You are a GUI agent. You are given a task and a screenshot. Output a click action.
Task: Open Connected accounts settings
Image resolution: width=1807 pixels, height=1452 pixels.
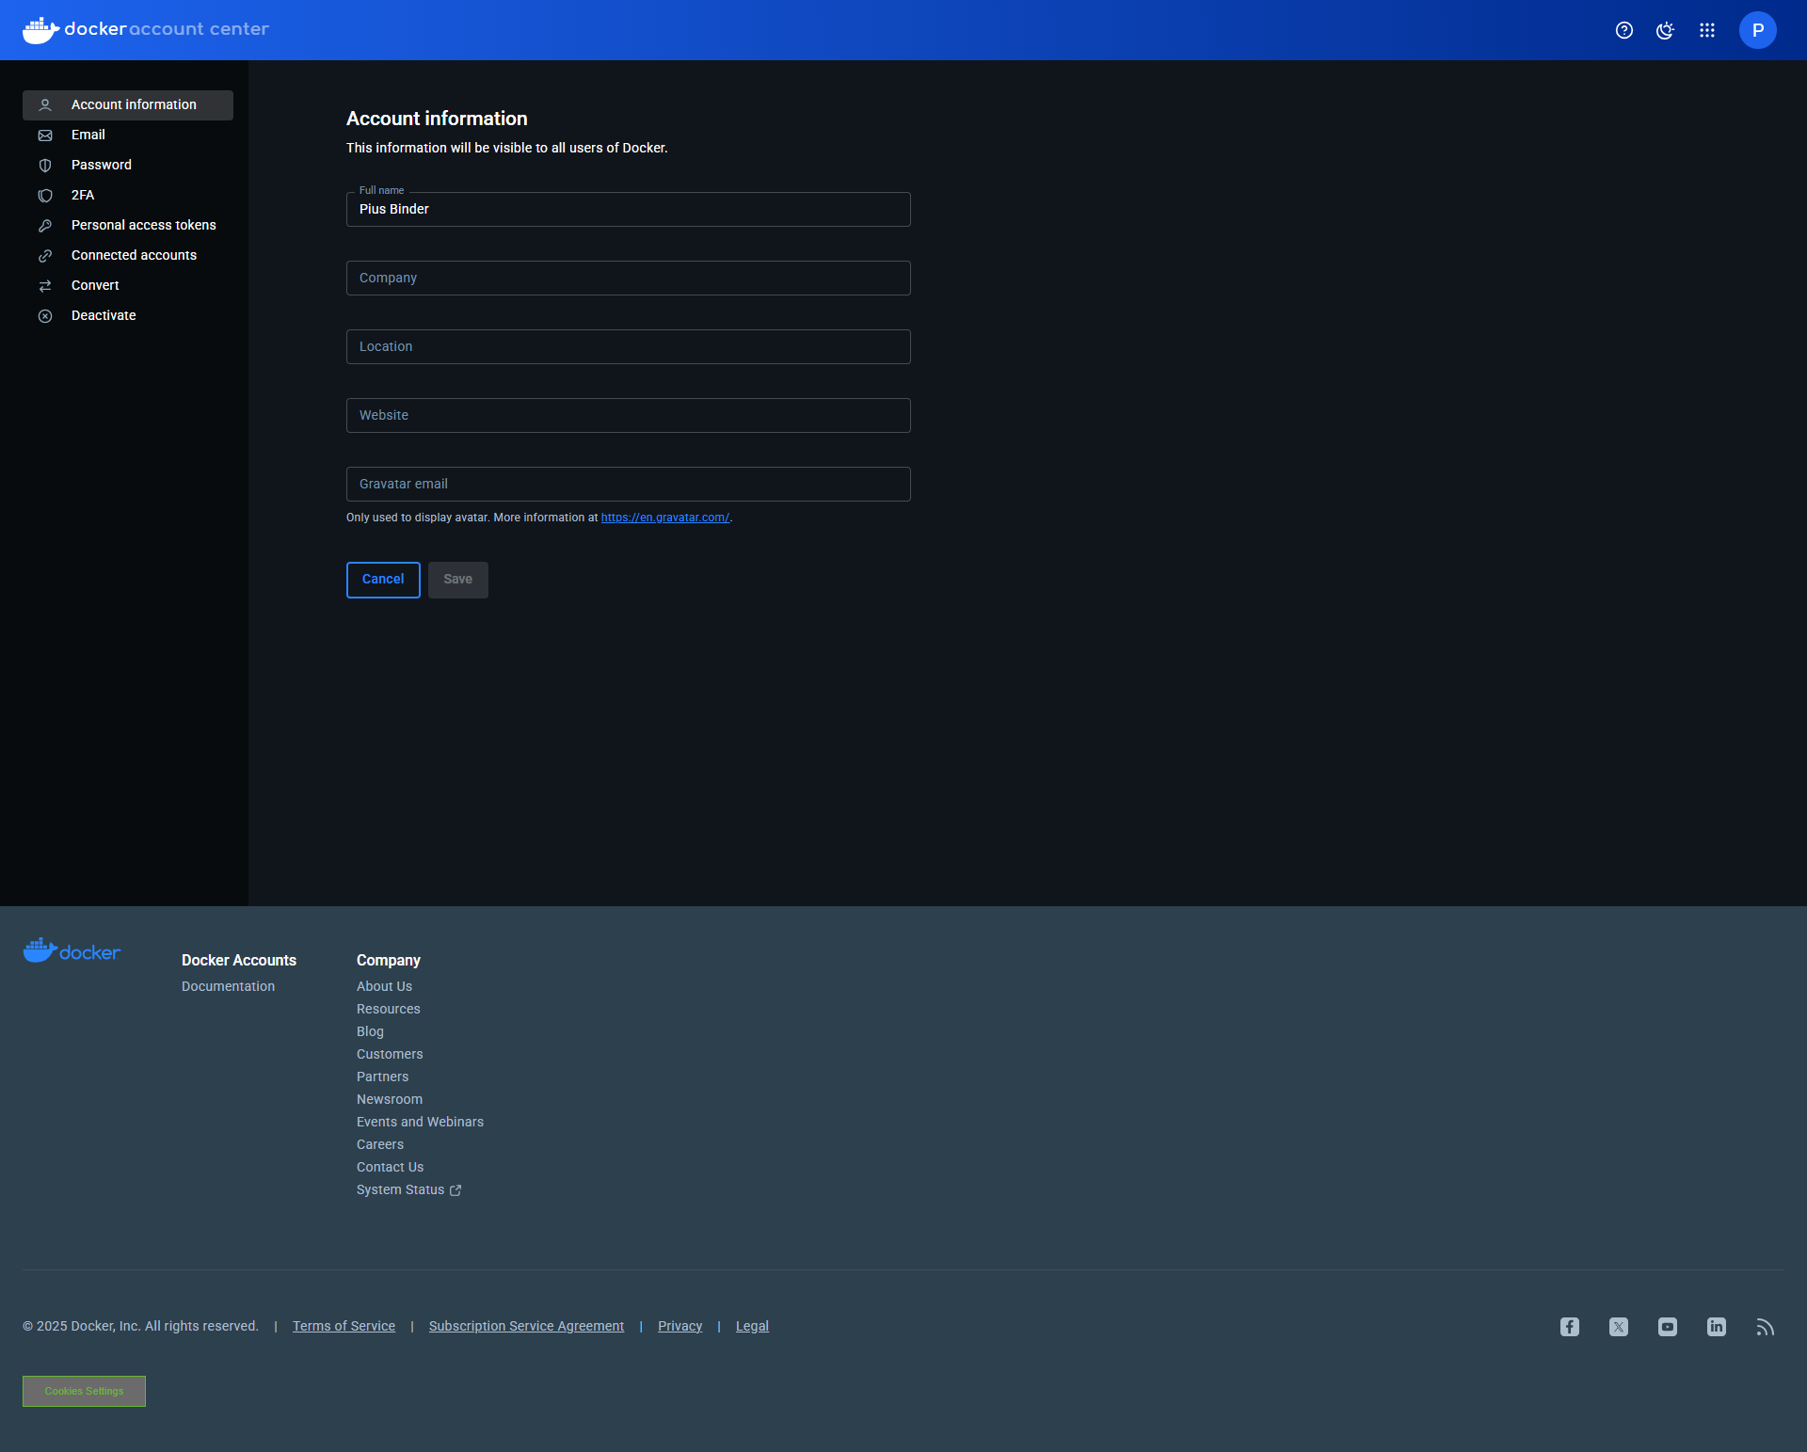(134, 255)
